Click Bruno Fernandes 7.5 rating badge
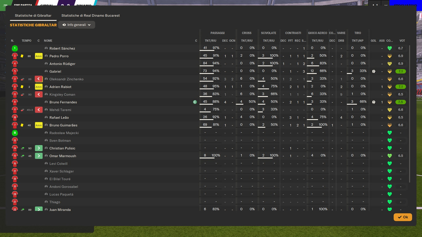This screenshot has width=422, height=237. pyautogui.click(x=401, y=102)
